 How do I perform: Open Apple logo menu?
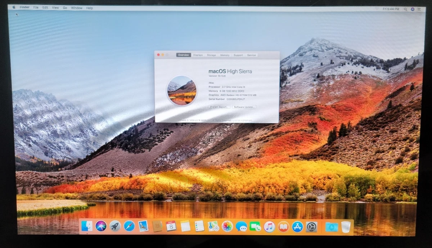(14, 7)
